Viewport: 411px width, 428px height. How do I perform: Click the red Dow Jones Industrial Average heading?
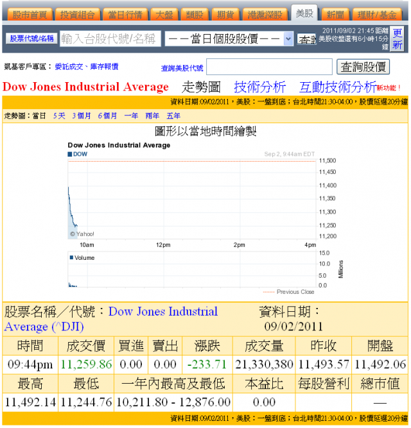(85, 87)
